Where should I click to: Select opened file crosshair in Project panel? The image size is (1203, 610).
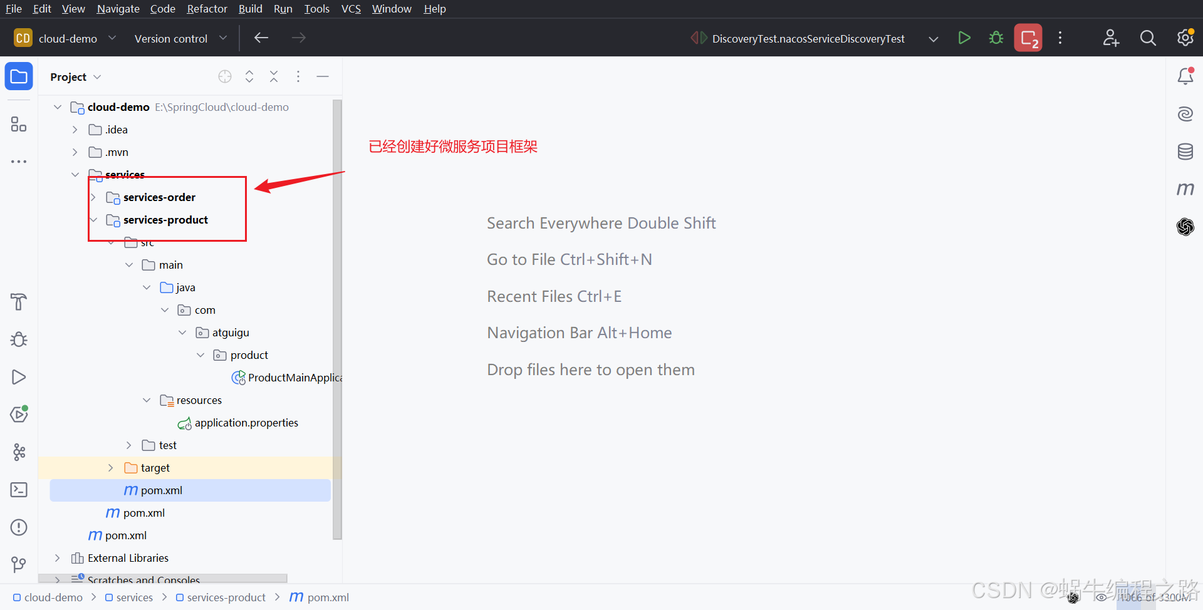tap(225, 76)
